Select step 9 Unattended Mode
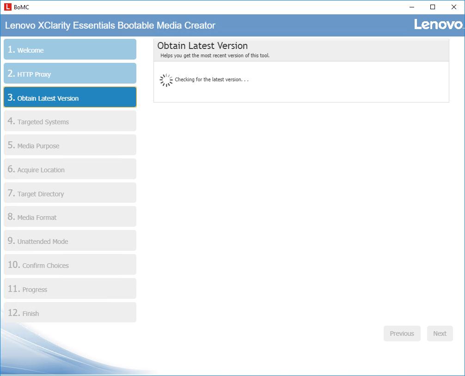Viewport: 465px width, 376px height. point(70,241)
